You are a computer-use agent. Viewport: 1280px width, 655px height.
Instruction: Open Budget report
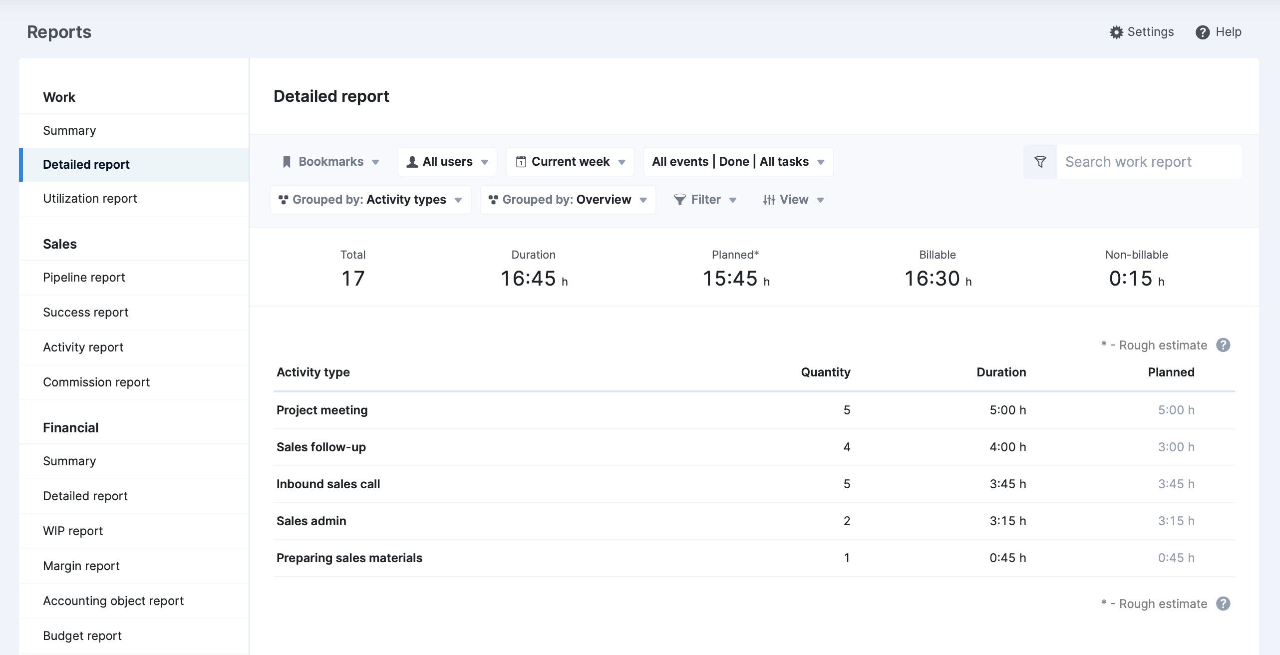click(134, 636)
